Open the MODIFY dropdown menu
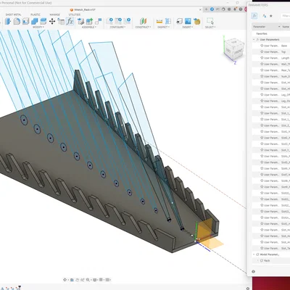Viewport: 290px width, 290px height. [38, 28]
